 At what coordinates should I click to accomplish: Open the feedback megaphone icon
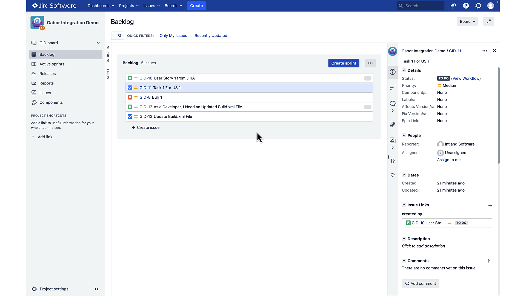click(x=453, y=5)
